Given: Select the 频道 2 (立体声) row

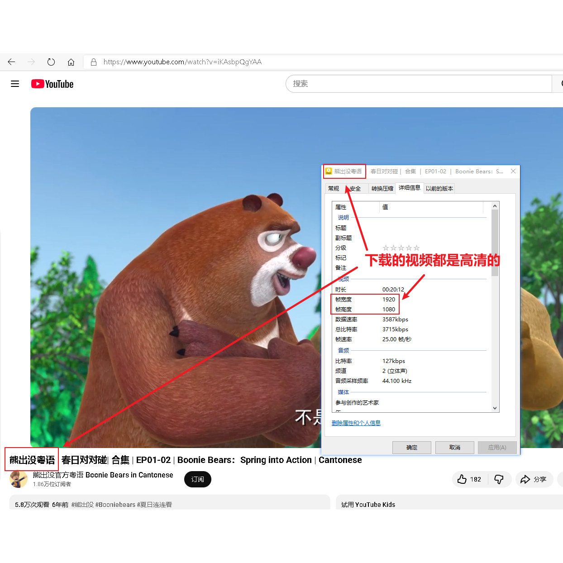Looking at the screenshot, I should click(410, 371).
